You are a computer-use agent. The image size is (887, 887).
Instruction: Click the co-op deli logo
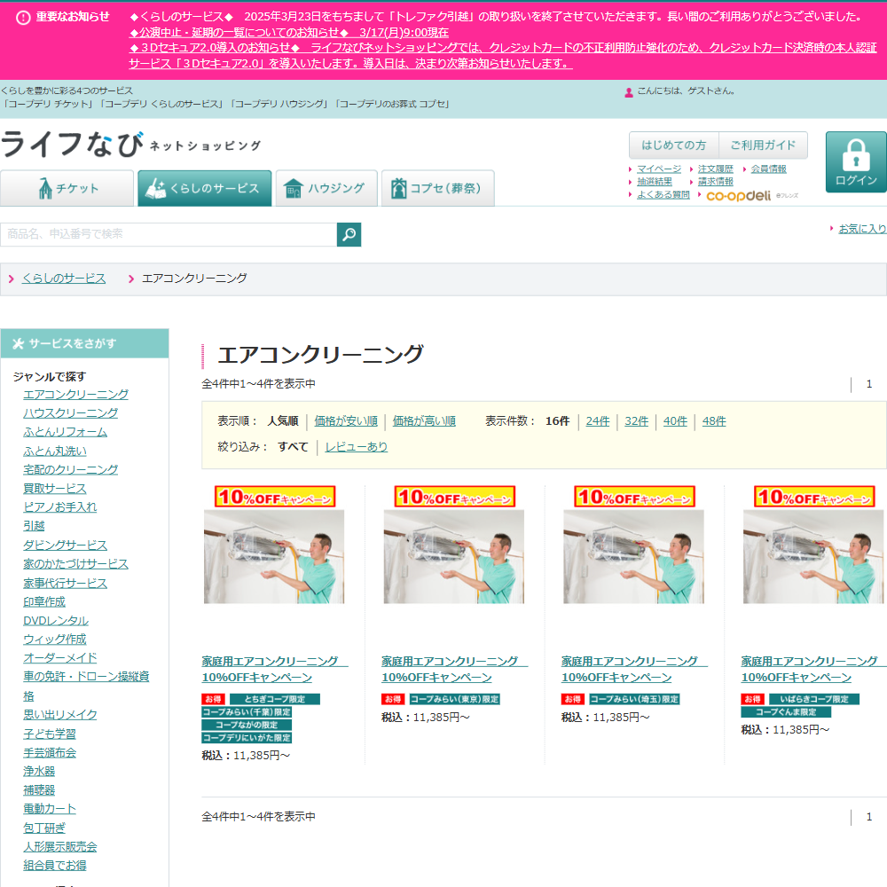pyautogui.click(x=738, y=195)
